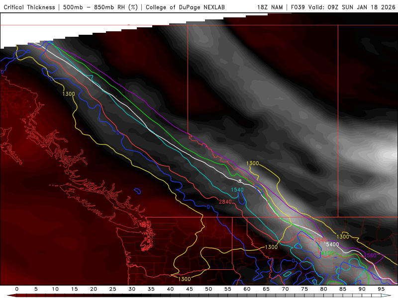Click the 'Critical Thickness' title text
398x298 pixels.
29,7
